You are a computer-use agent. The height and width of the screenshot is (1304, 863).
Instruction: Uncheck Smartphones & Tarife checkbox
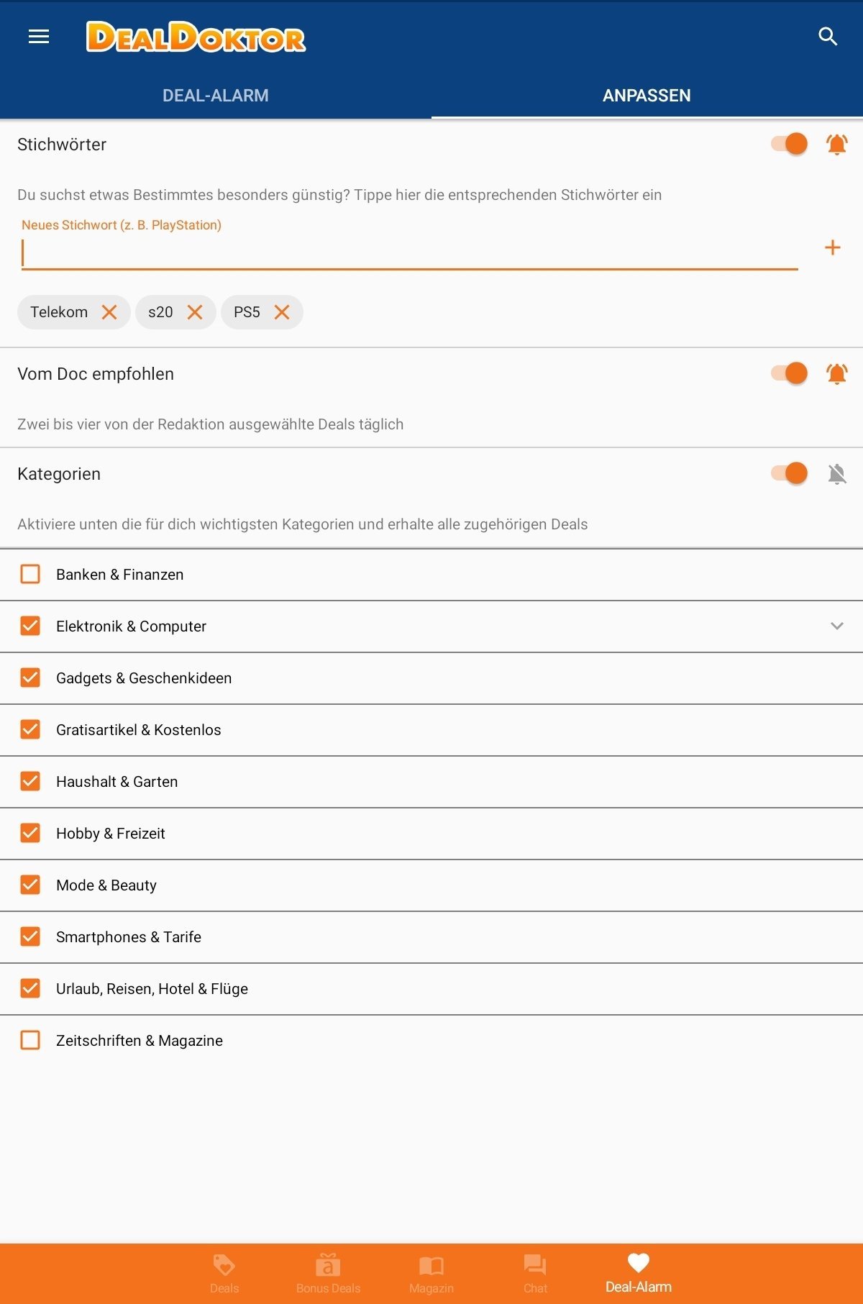[30, 936]
